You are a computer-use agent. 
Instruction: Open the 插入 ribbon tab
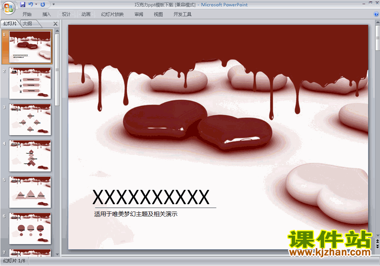pyautogui.click(x=46, y=14)
